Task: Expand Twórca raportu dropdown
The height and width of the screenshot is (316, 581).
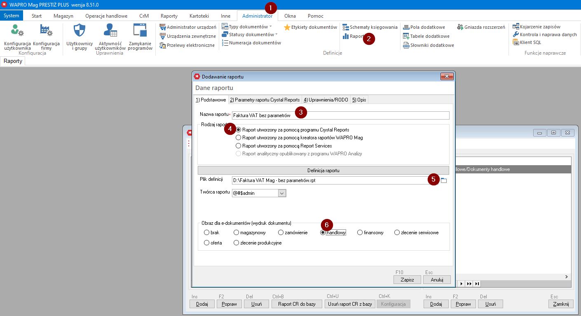Action: point(282,193)
